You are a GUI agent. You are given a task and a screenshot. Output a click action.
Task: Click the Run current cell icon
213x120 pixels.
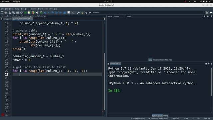click(x=29, y=13)
